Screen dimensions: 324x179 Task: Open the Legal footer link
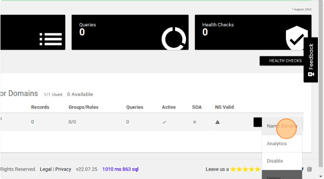[46, 169]
